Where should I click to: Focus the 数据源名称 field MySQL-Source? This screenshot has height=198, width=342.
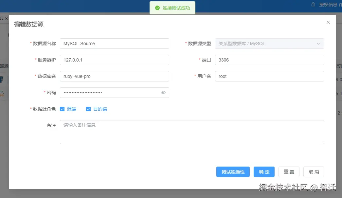114,44
